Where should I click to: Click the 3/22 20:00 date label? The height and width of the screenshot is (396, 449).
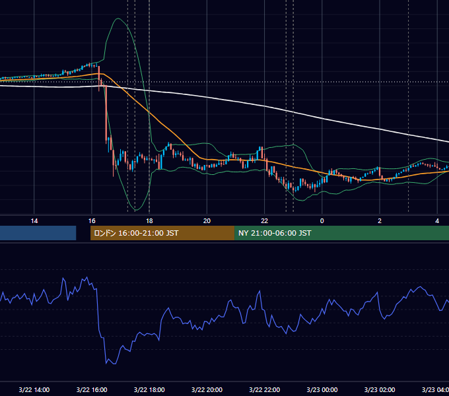pos(207,389)
